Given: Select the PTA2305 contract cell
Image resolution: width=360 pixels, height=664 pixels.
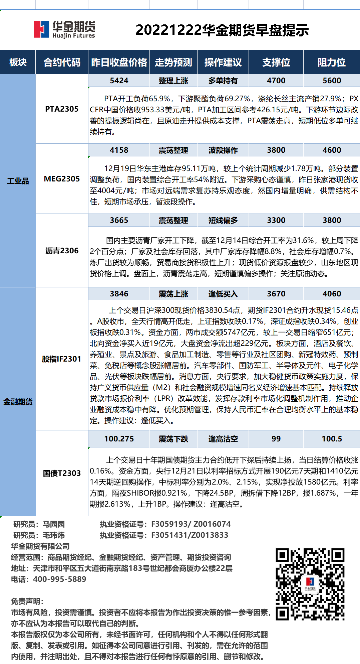Looking at the screenshot, I should click(62, 109).
